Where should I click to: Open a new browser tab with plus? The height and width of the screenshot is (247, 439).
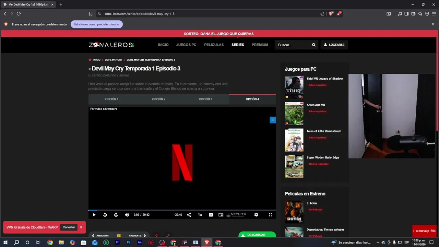[61, 4]
